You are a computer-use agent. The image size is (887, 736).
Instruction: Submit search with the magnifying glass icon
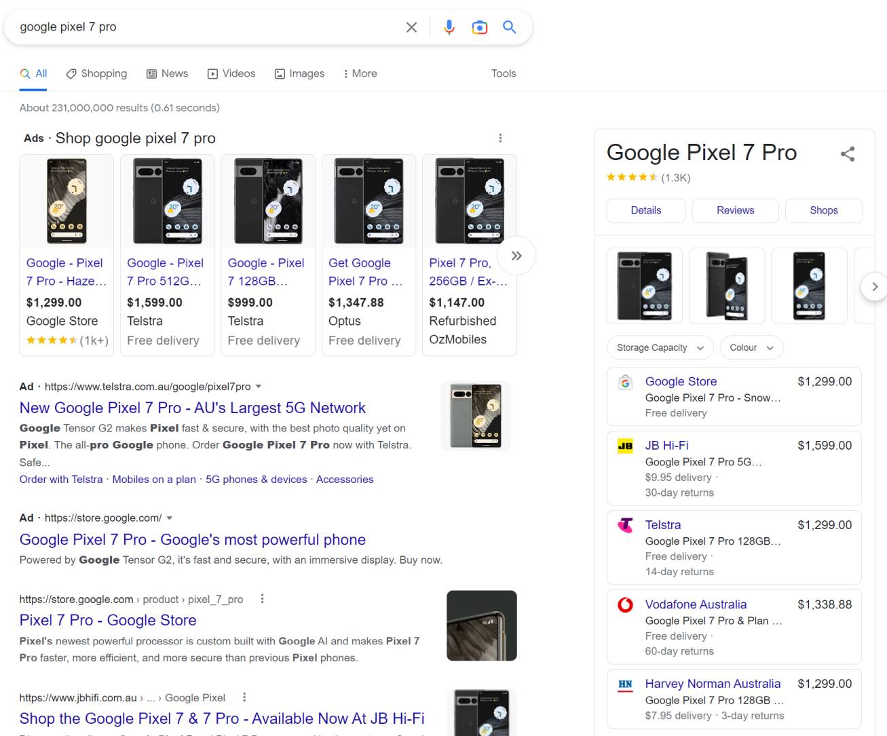(509, 27)
